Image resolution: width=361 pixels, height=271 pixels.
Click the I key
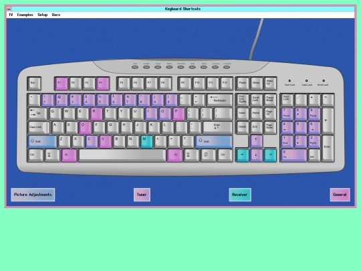tap(151, 114)
